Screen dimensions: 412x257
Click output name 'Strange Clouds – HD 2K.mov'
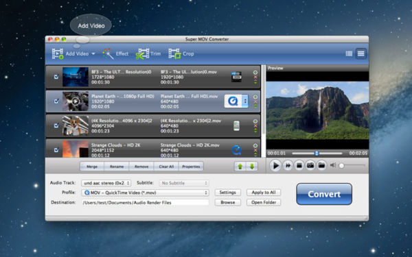[x=190, y=145]
